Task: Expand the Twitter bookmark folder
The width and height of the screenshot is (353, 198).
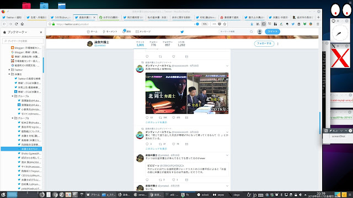Action: tap(9, 70)
